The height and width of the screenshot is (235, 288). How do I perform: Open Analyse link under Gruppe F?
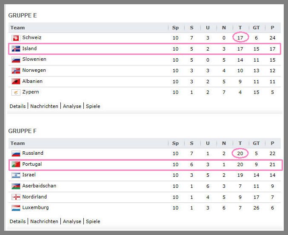[72, 221]
